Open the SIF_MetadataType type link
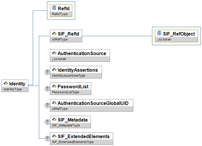 (66, 126)
